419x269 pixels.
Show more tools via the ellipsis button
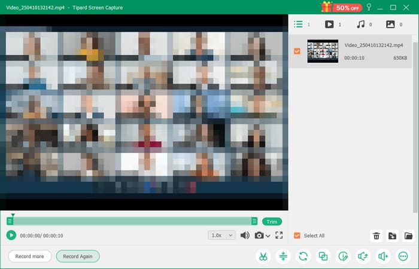coord(403,256)
